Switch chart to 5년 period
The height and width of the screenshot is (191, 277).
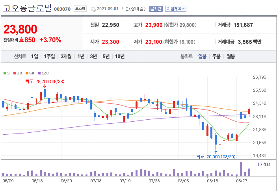coord(106,56)
